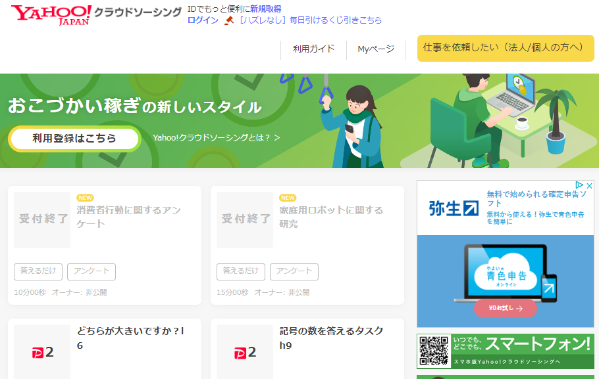Click 受付終了 thumbnail for 消費者行動 survey
The image size is (599, 379).
43,219
